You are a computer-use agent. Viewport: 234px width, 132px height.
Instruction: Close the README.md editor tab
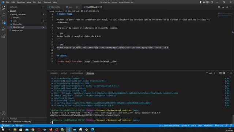click(101, 7)
